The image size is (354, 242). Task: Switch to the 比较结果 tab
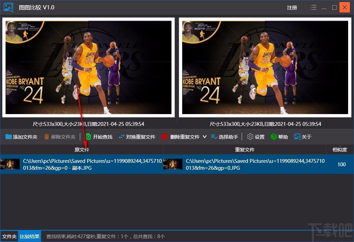(x=30, y=236)
